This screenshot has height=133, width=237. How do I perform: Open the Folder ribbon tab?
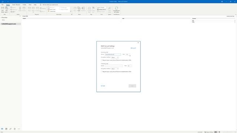pyautogui.click(x=24, y=5)
